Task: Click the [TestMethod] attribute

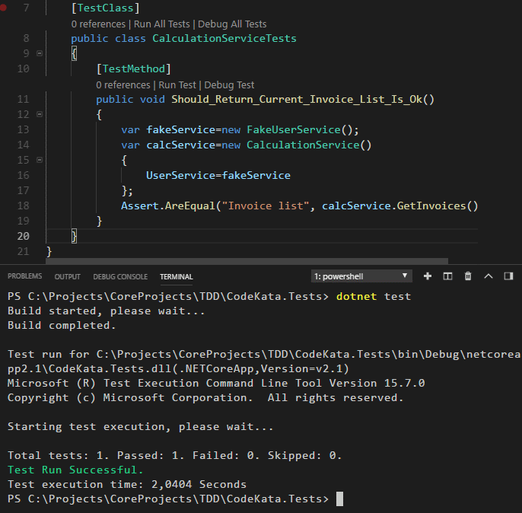Action: [133, 69]
